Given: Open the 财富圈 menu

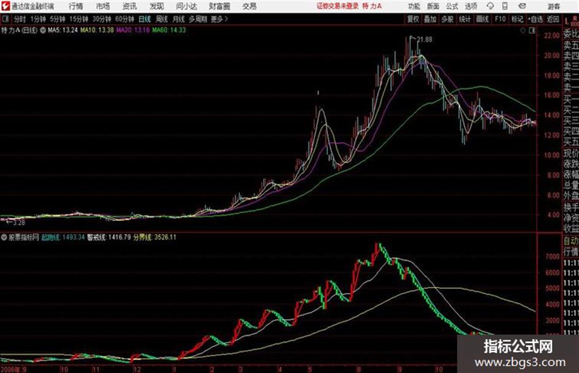Looking at the screenshot, I should coord(219,6).
